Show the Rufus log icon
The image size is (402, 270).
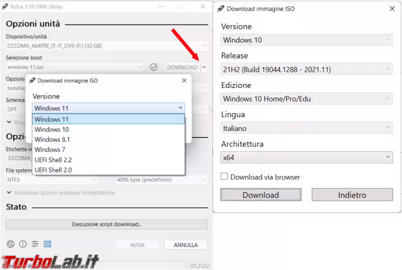[48, 244]
